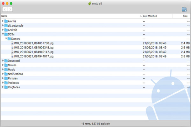Expand the alt_autocycle folder triangle
191x127 pixels.
click(x=3, y=25)
